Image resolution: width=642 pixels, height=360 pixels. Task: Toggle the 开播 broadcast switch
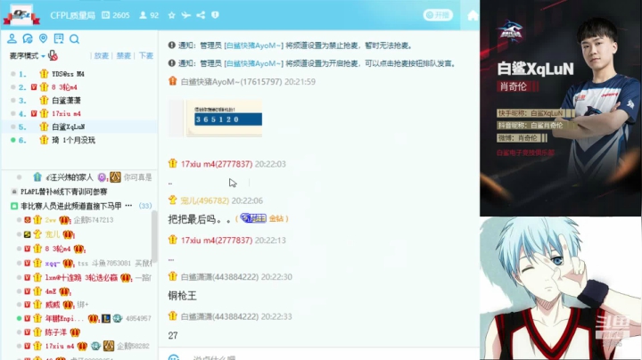pyautogui.click(x=438, y=15)
